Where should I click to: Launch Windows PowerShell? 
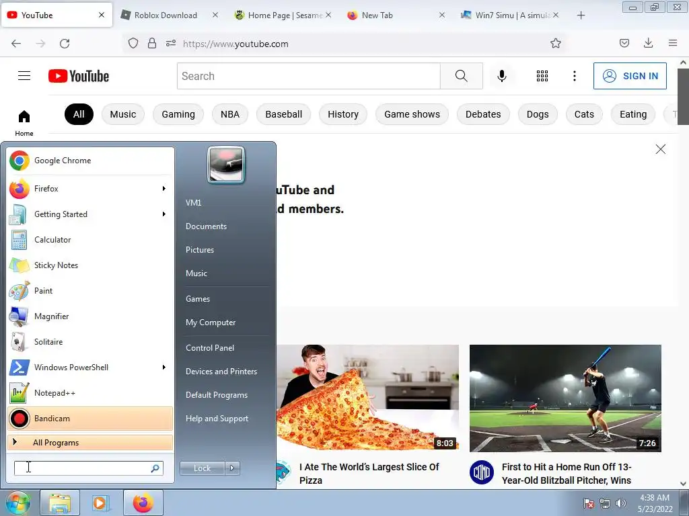[90, 368]
